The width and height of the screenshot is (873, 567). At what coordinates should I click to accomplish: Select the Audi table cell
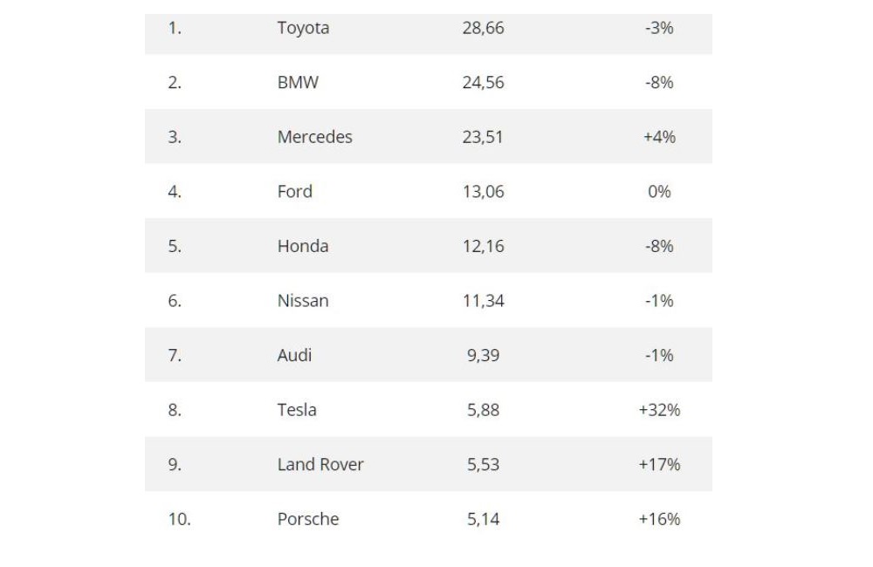294,355
